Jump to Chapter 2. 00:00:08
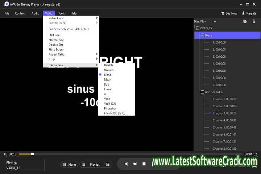This screenshot has width=261, height=174. [224, 106]
